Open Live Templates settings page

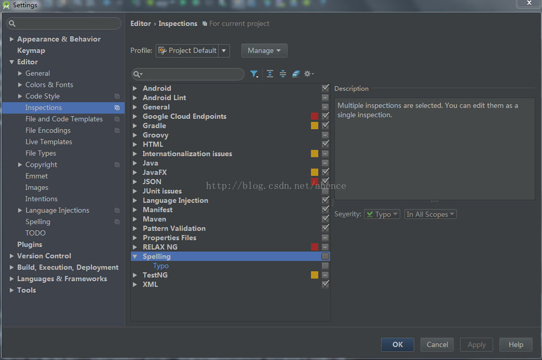[x=49, y=142]
